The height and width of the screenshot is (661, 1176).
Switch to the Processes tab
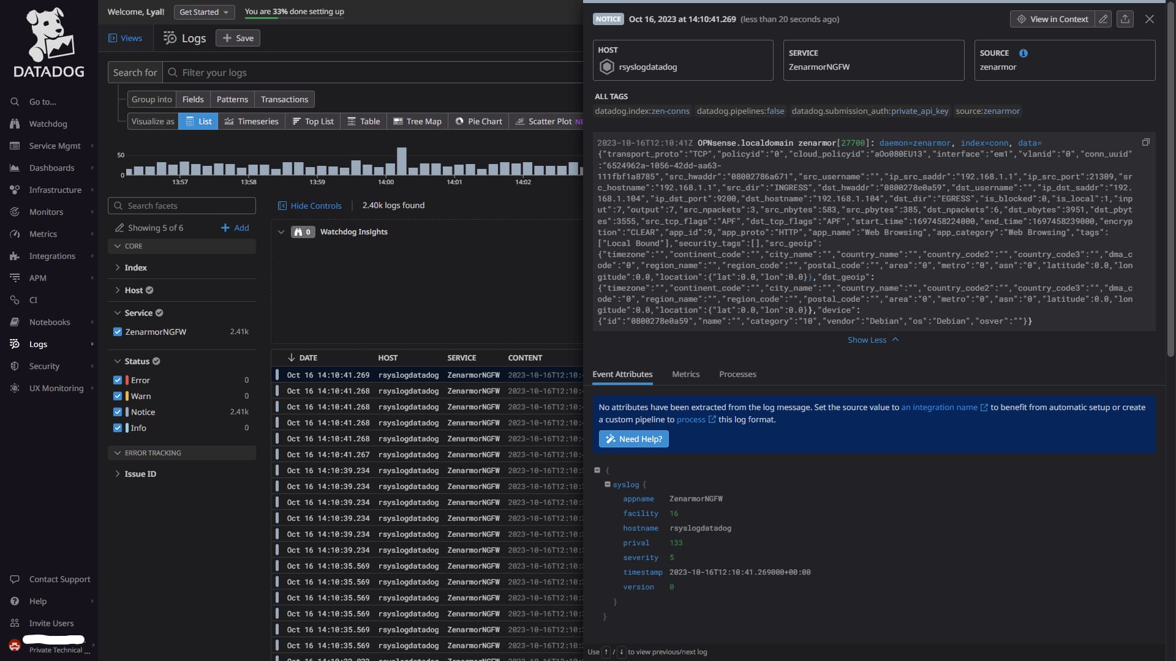737,374
